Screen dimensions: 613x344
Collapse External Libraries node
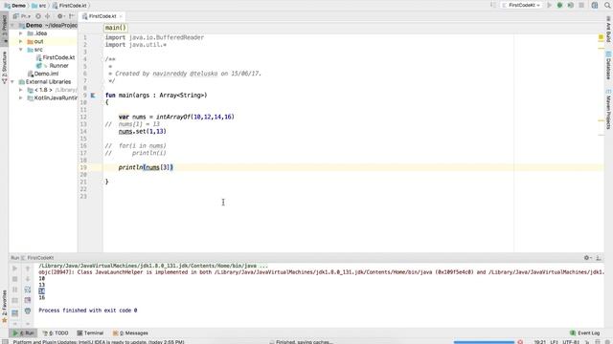tap(12, 82)
